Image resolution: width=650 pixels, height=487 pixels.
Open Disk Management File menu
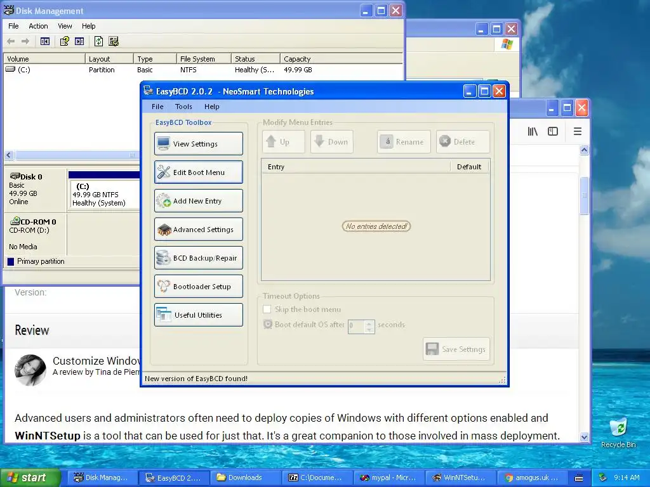(x=13, y=26)
